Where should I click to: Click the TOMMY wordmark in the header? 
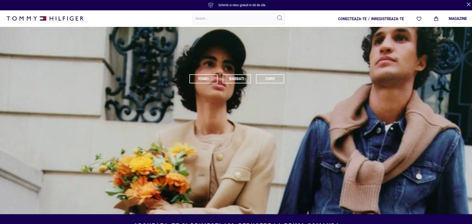pyautogui.click(x=22, y=19)
